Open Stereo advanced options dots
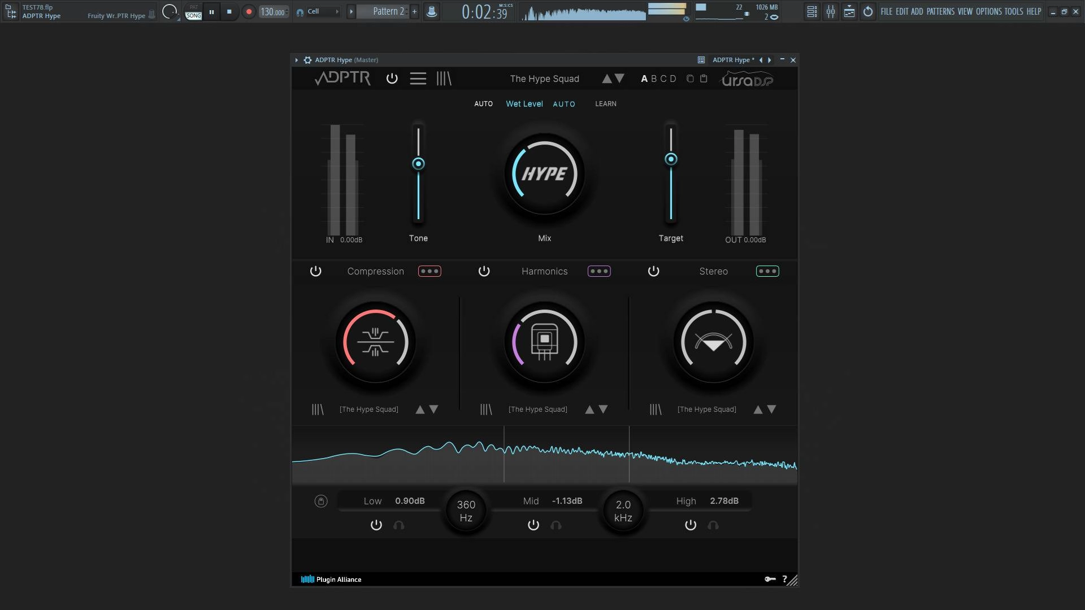Viewport: 1085px width, 610px height. [767, 271]
